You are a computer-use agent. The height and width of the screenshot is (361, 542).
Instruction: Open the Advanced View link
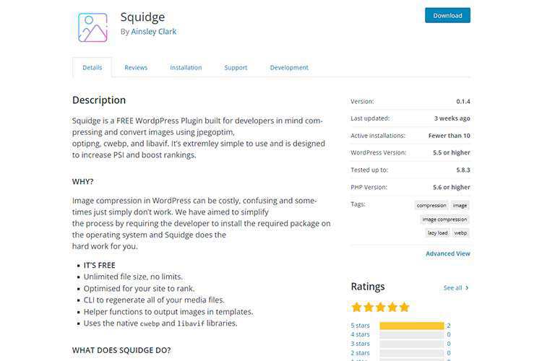pos(448,253)
